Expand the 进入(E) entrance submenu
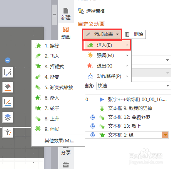This screenshot has height=169, width=174. [x=107, y=45]
